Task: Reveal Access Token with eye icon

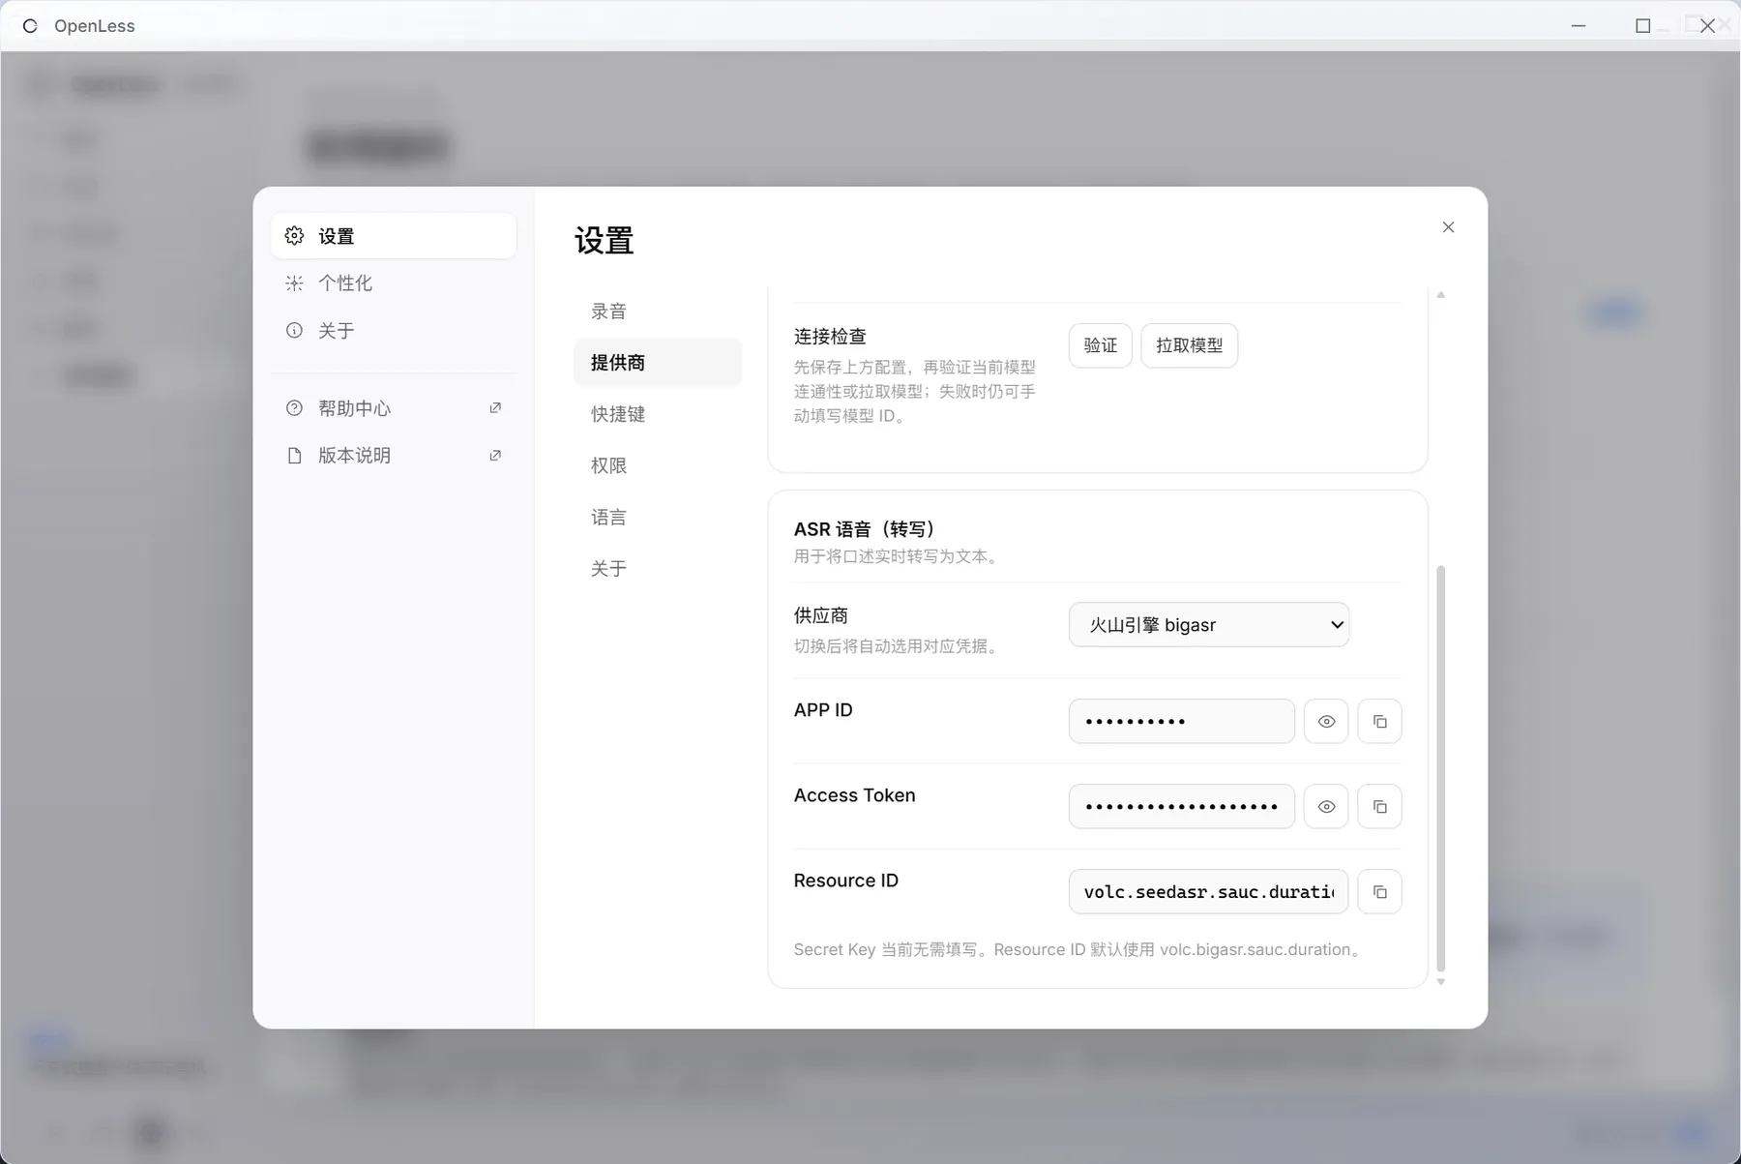Action: point(1326,807)
